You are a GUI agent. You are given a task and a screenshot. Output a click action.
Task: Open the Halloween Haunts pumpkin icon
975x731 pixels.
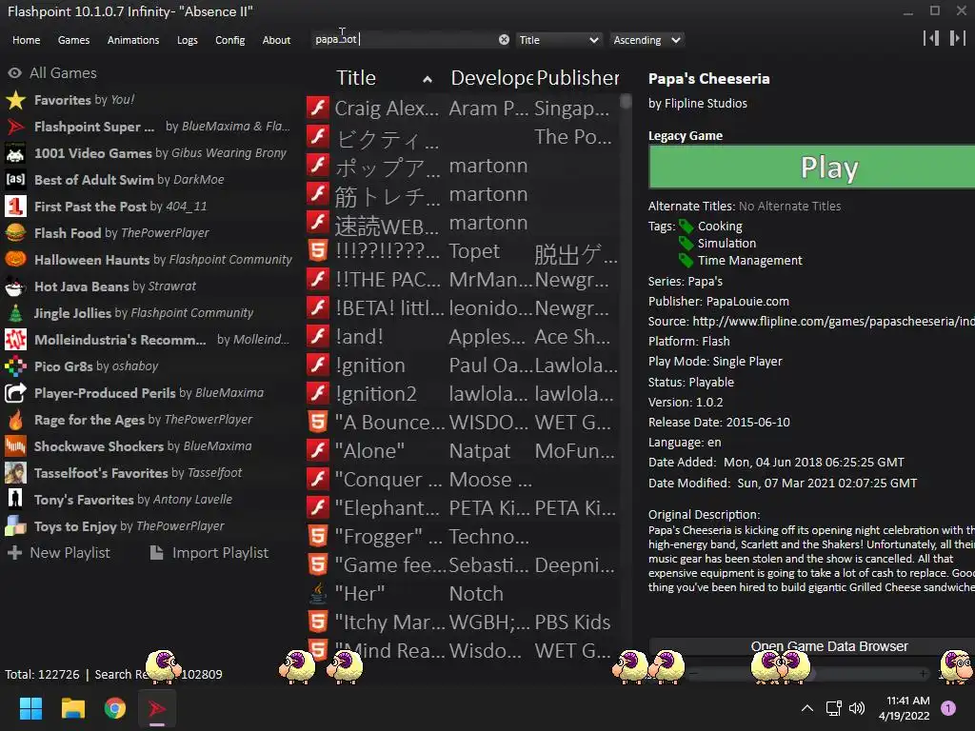click(15, 260)
